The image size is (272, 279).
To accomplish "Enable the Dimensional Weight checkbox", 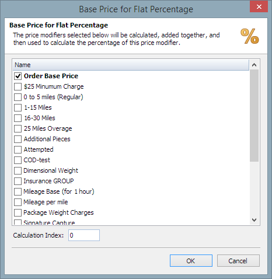I will pyautogui.click(x=18, y=170).
